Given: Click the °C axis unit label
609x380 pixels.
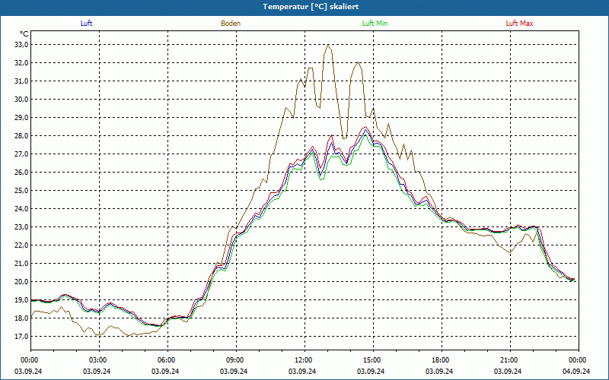Looking at the screenshot, I should point(24,34).
